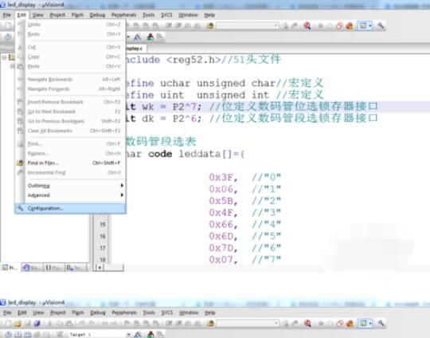Click Find in Files icon, lower window
This screenshot has height=338, width=430.
(x=210, y=323)
